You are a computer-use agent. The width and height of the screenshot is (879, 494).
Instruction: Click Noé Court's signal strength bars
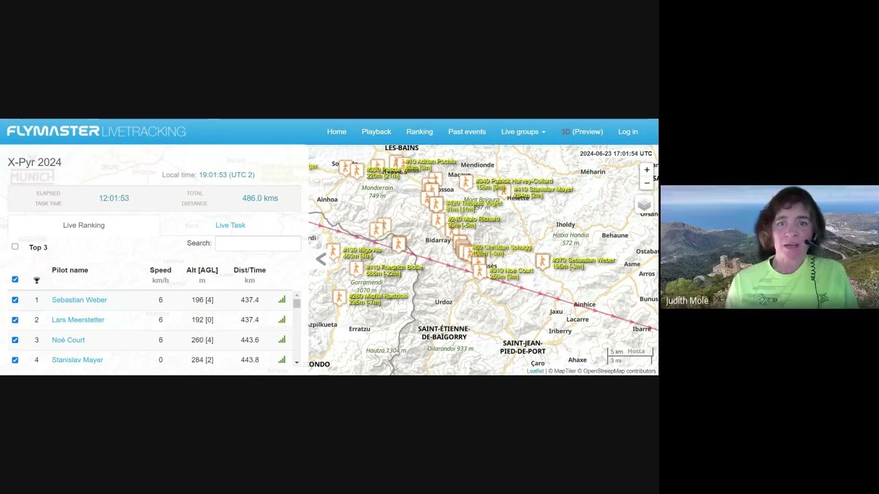tap(282, 339)
